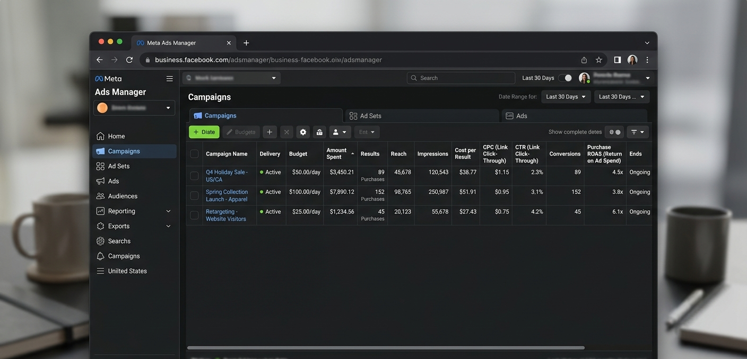Check the Spring Collection Launch row checkbox
Screen dimensions: 747x359
[194, 195]
